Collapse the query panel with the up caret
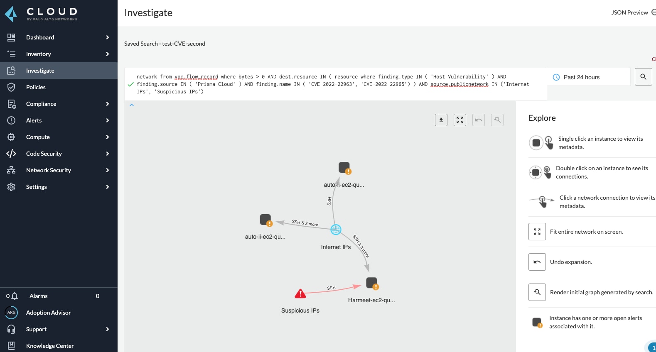Viewport: 656px width, 352px height. pos(132,105)
